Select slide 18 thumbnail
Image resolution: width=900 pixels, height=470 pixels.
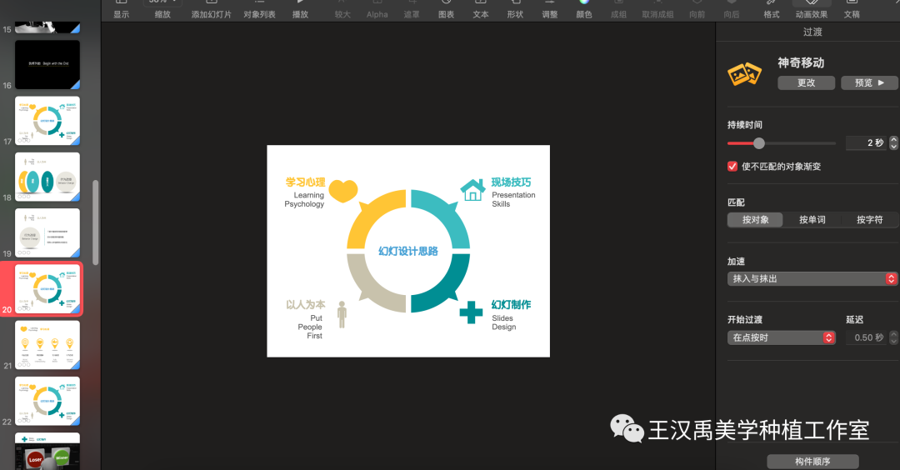47,177
